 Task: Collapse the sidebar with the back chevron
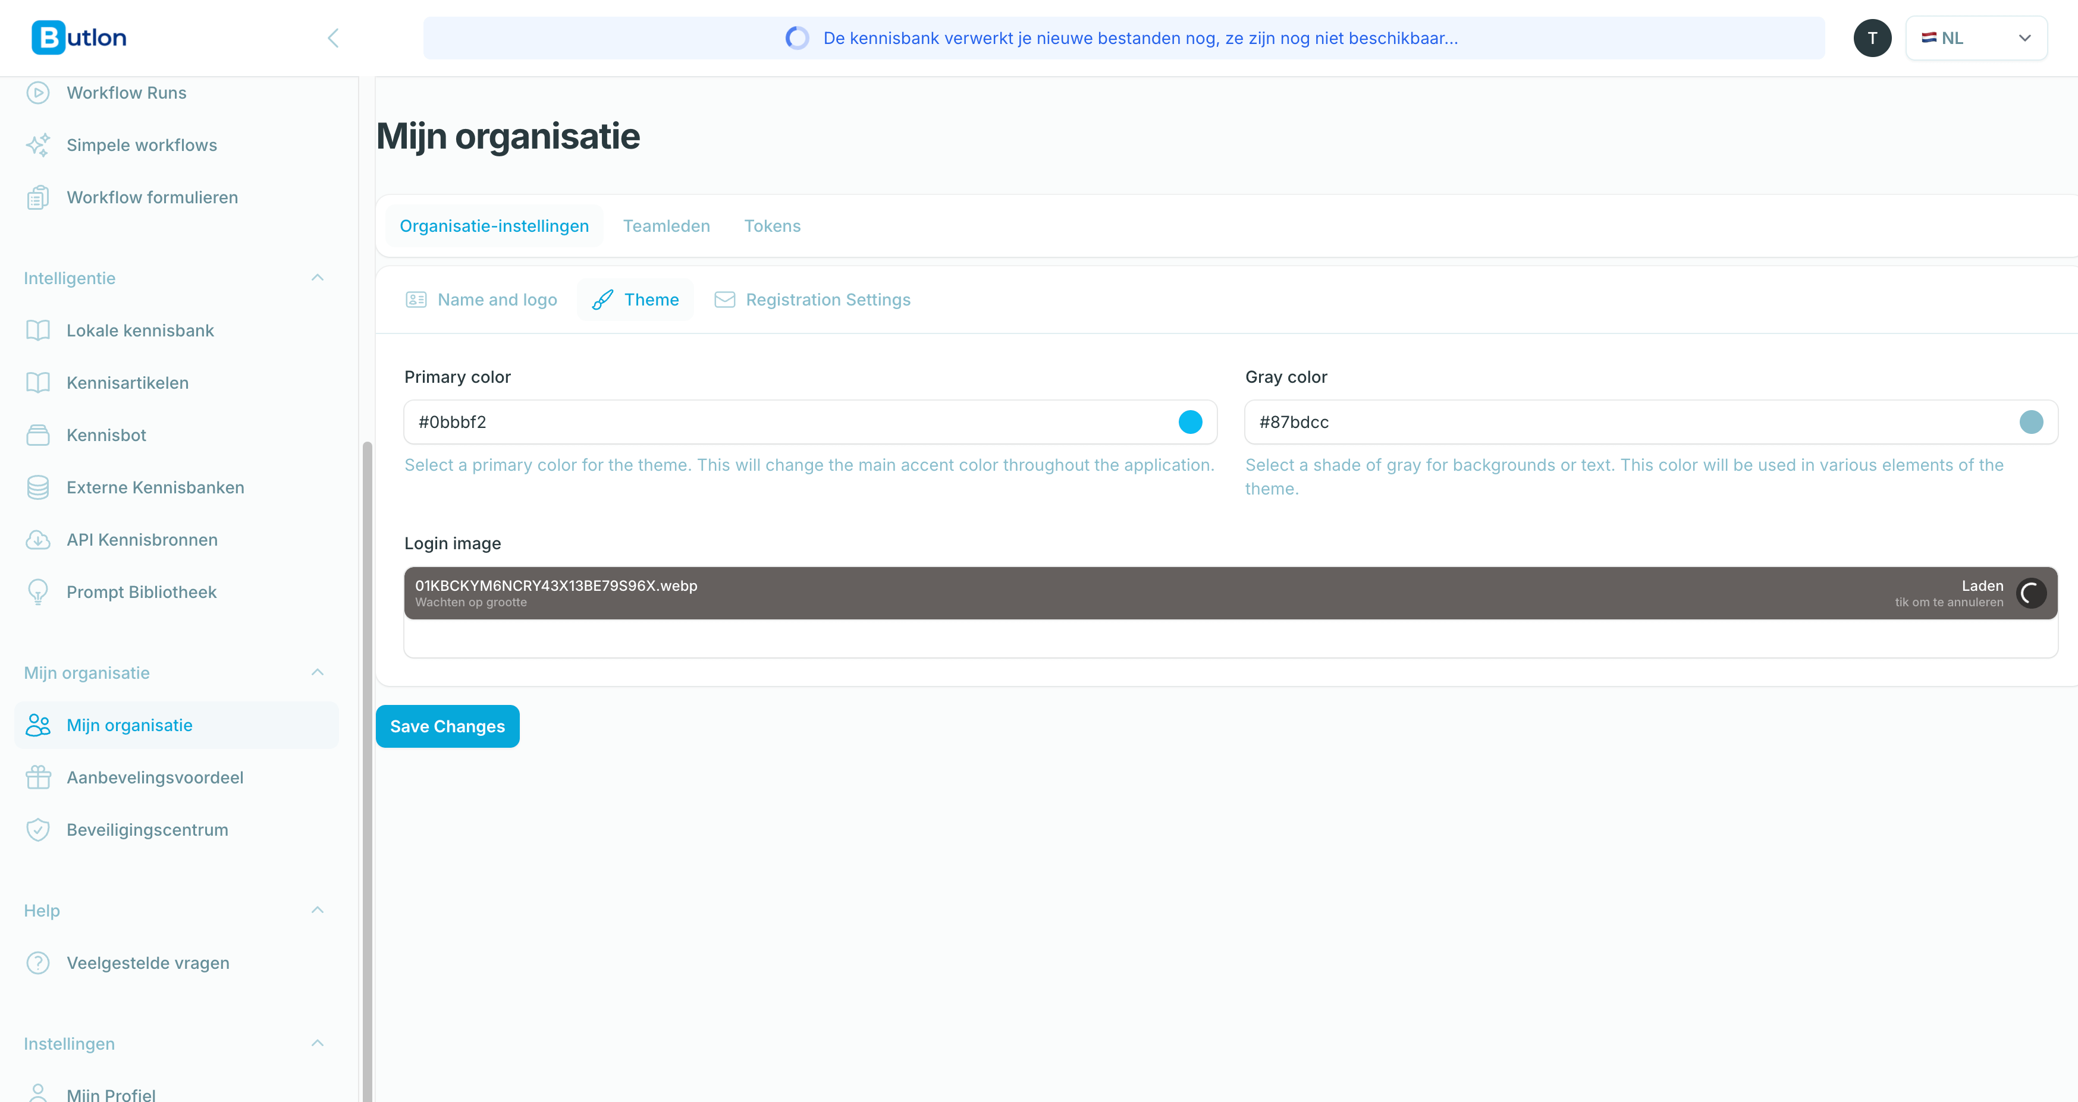tap(333, 37)
